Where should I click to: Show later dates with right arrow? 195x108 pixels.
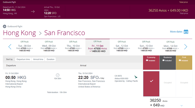pos(186,47)
